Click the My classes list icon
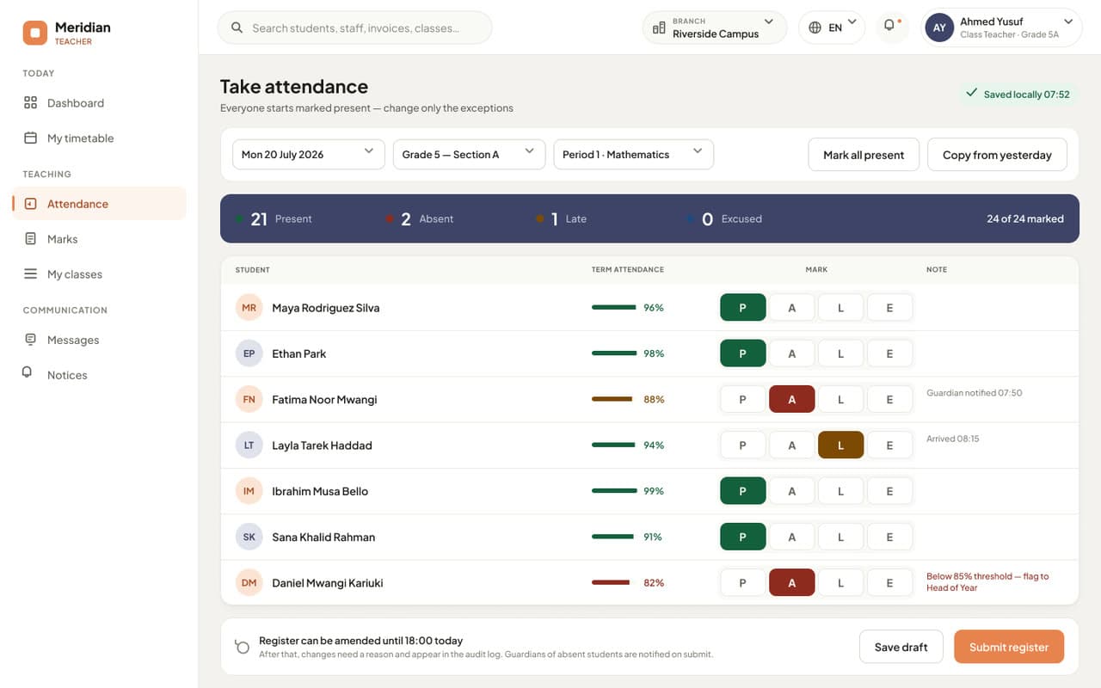The image size is (1101, 688). click(x=30, y=274)
